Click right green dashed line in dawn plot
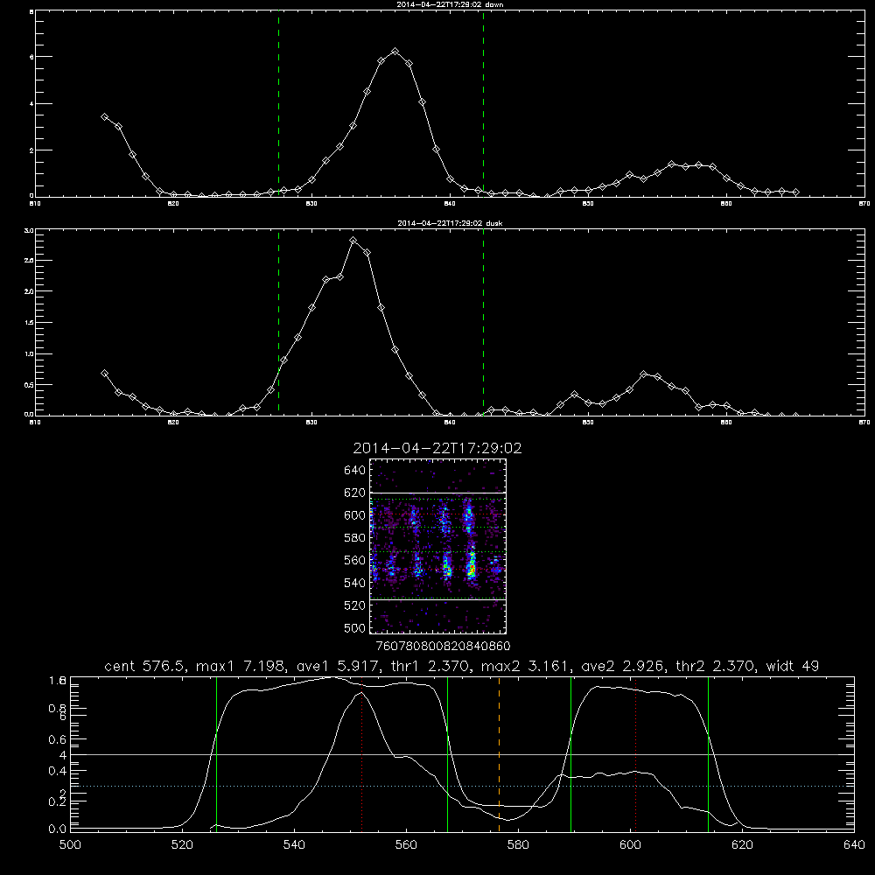Screen dimensions: 875x875 pos(483,104)
